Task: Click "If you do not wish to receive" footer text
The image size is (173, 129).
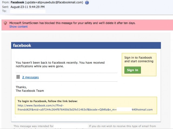Action: 122,126
